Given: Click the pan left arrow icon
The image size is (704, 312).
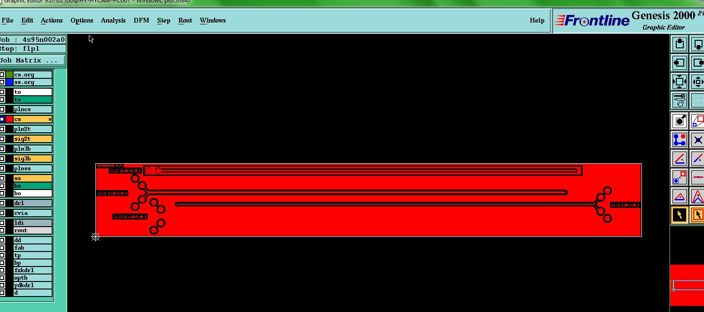Looking at the screenshot, I should point(680,63).
